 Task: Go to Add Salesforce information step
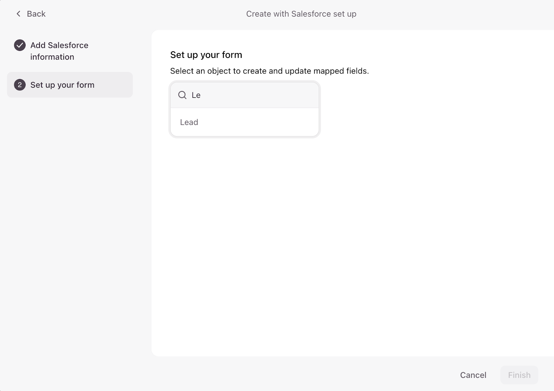(59, 45)
